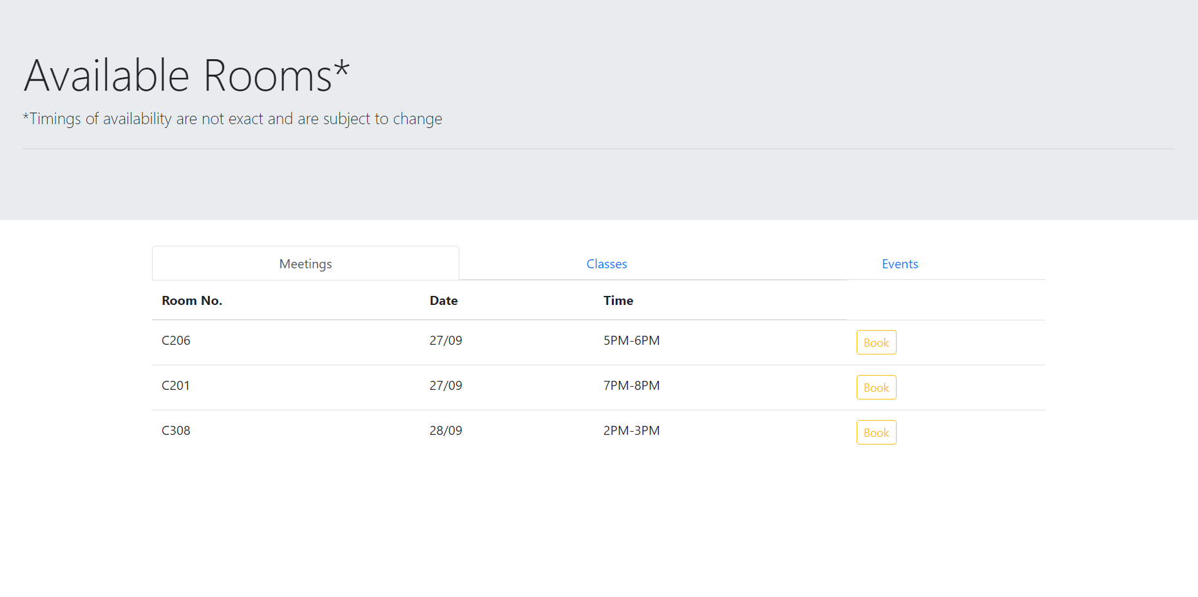
Task: Select the C206 room number cell
Action: (x=176, y=340)
